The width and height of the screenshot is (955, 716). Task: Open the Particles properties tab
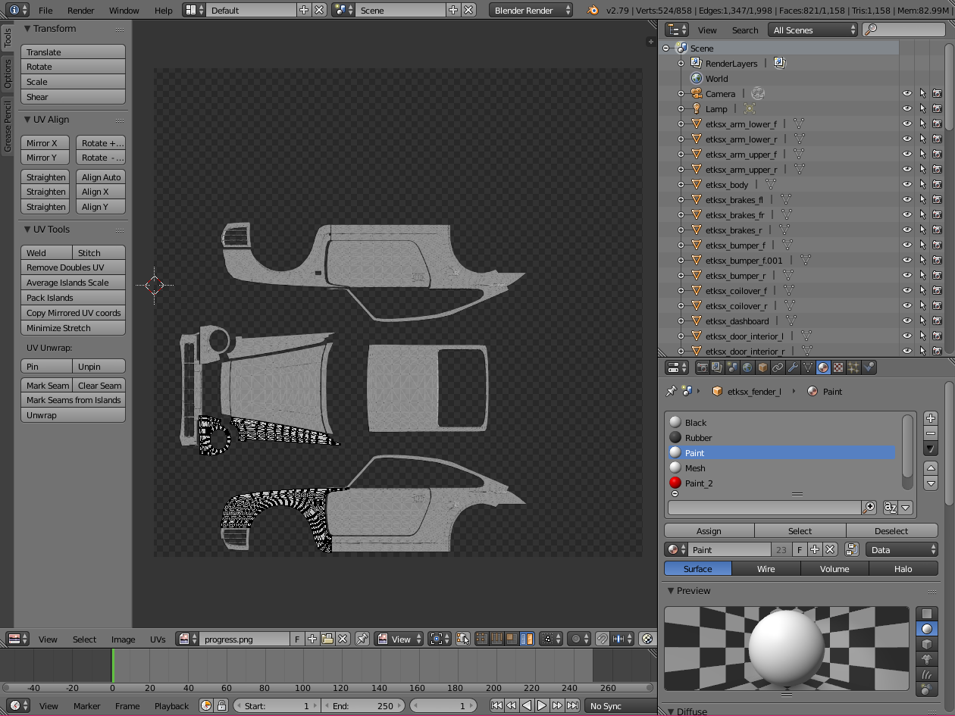pyautogui.click(x=853, y=367)
